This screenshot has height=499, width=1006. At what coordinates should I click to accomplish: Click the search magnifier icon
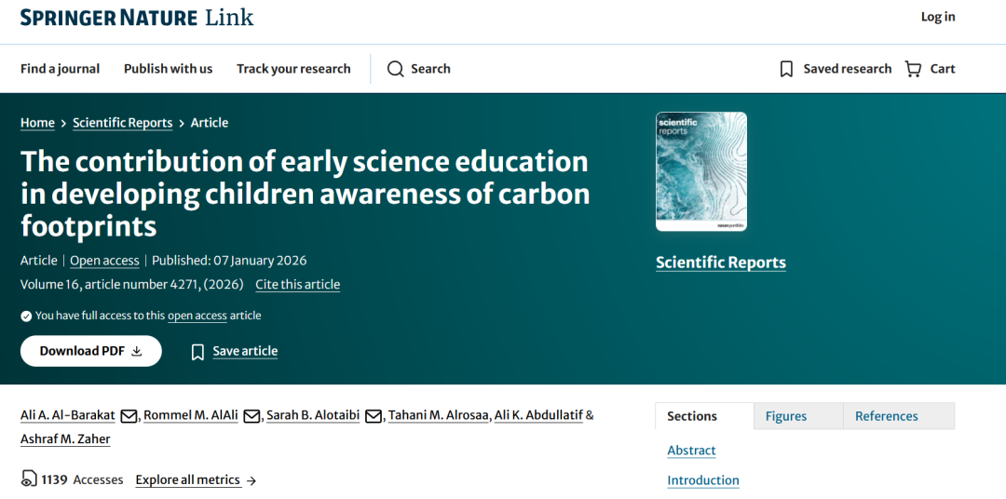396,69
